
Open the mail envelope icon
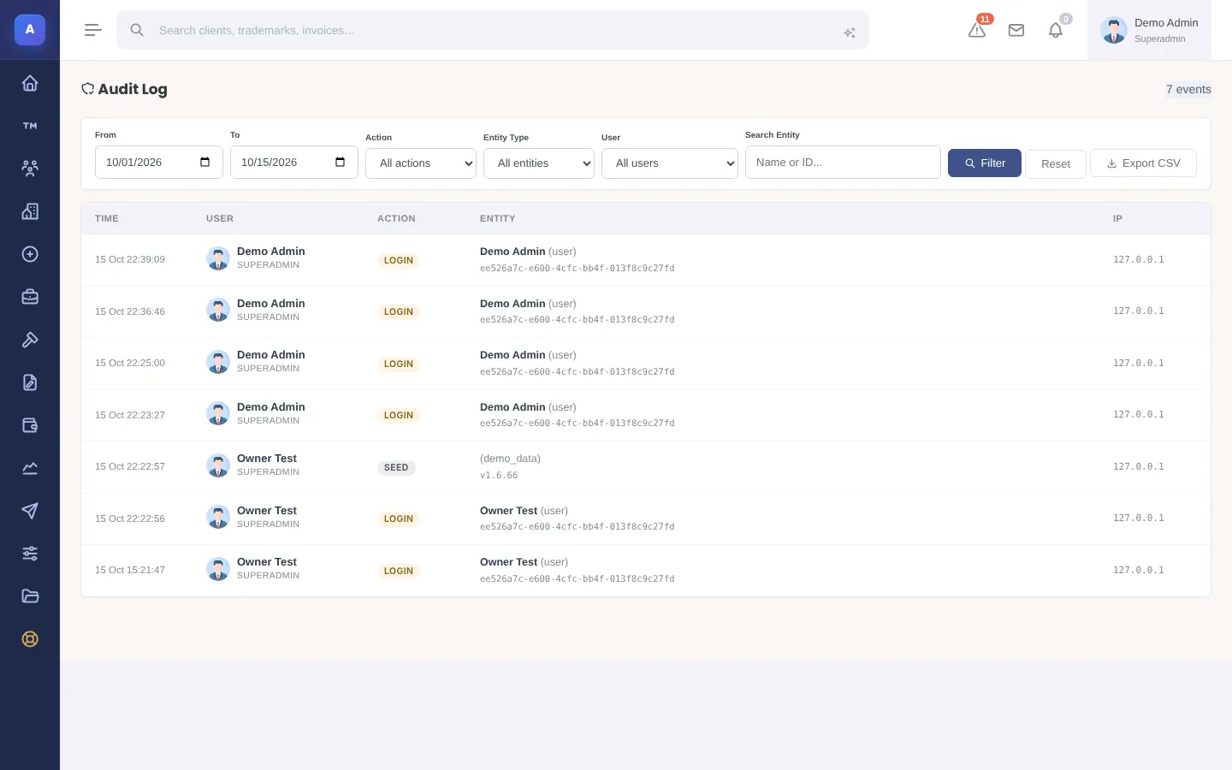pyautogui.click(x=1016, y=30)
